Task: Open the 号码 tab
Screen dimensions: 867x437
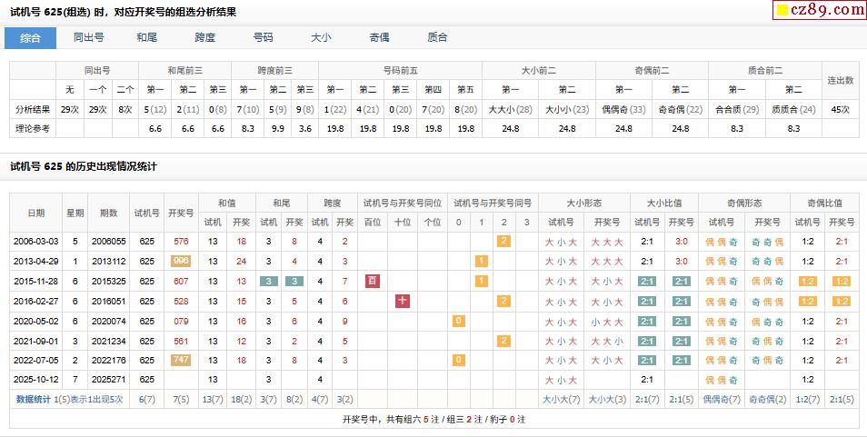Action: click(x=263, y=37)
